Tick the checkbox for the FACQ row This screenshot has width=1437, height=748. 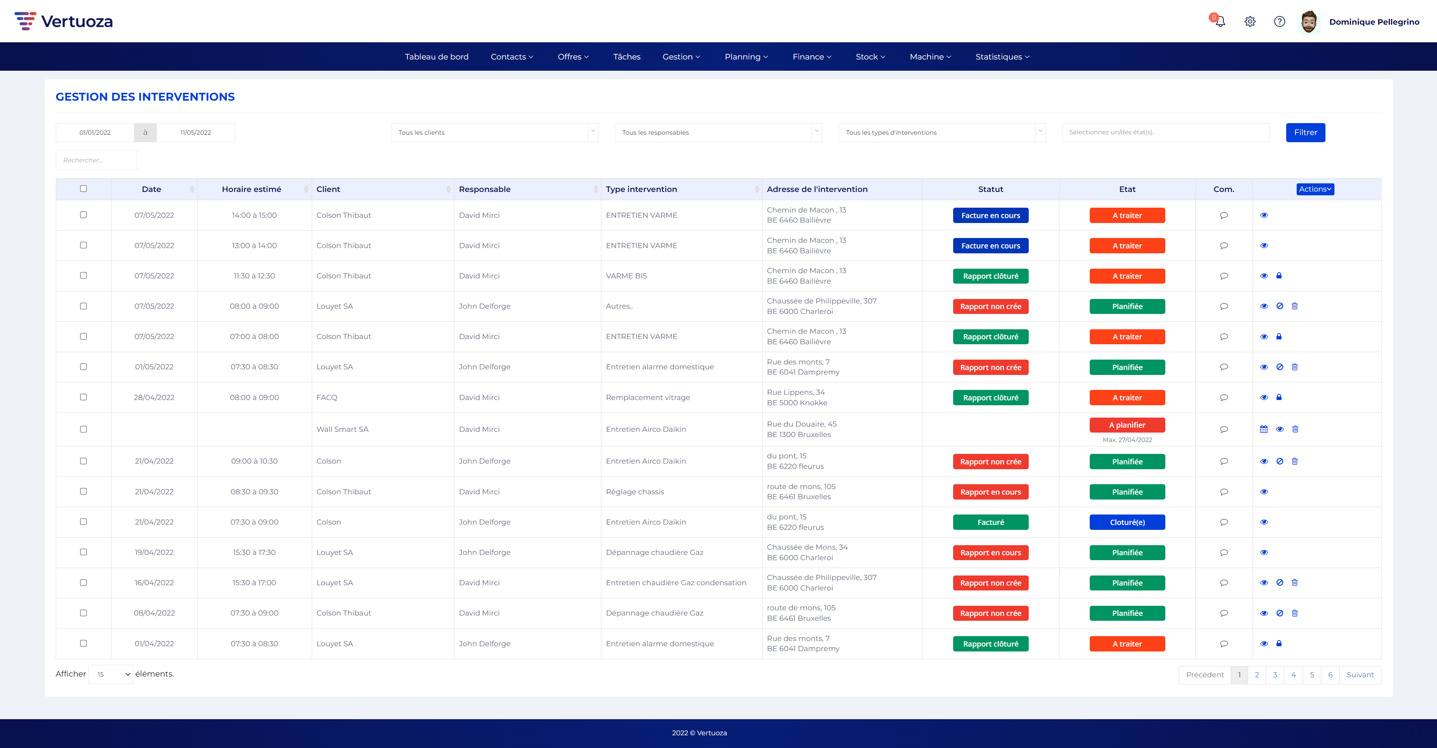[x=84, y=397]
